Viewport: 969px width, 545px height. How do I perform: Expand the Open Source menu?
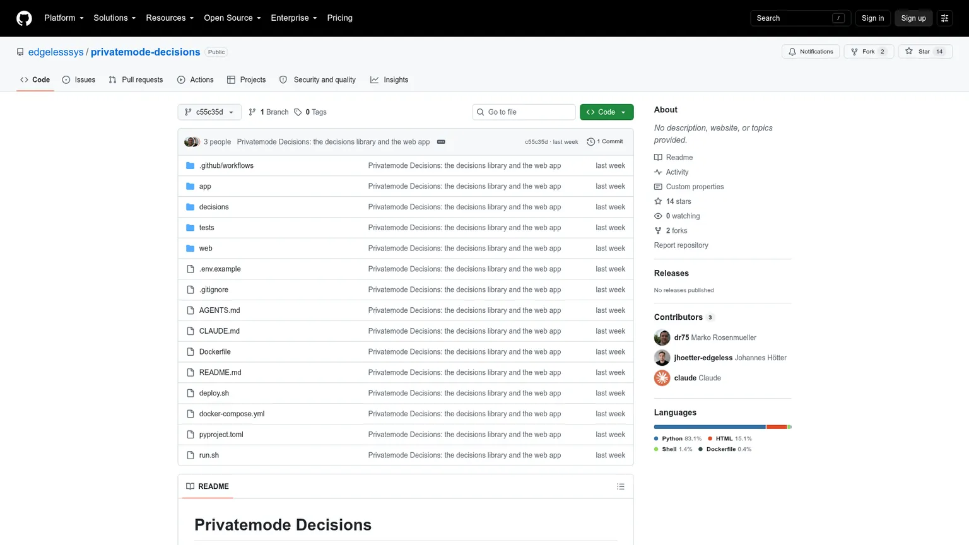232,18
